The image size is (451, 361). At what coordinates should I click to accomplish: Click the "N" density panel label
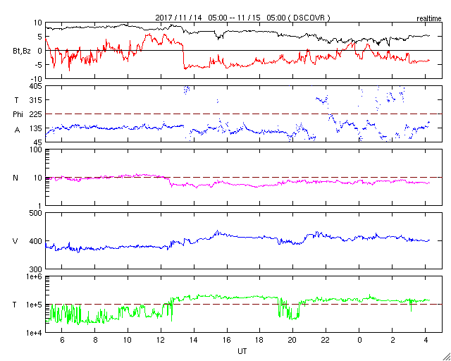pos(16,178)
